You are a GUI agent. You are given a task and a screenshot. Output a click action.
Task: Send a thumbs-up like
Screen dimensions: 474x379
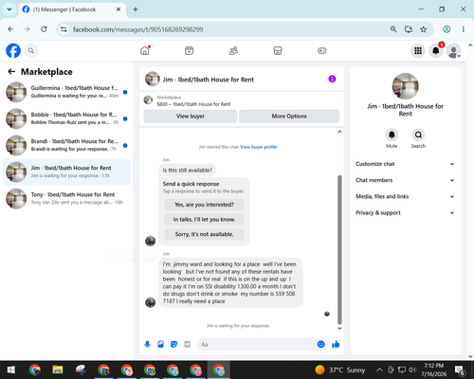click(x=336, y=344)
